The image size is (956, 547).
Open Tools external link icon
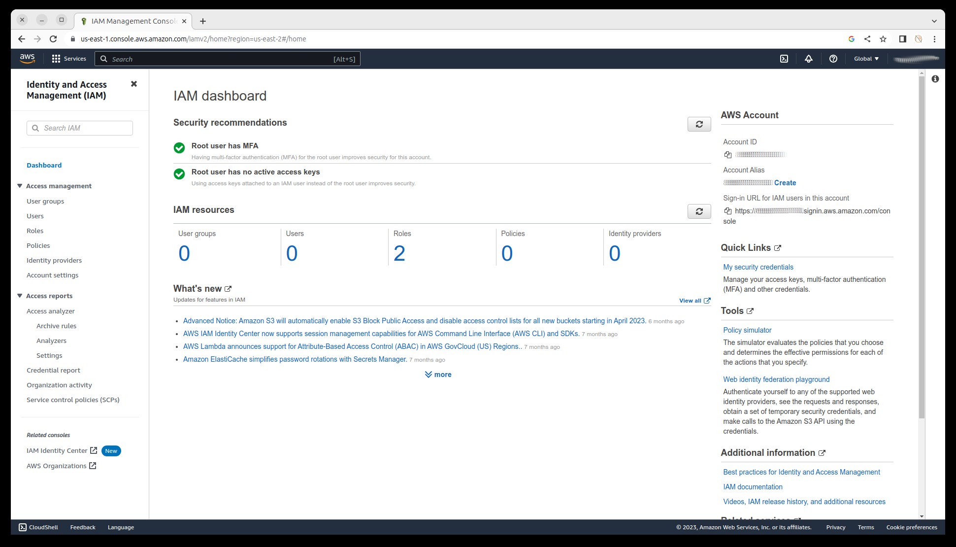750,311
